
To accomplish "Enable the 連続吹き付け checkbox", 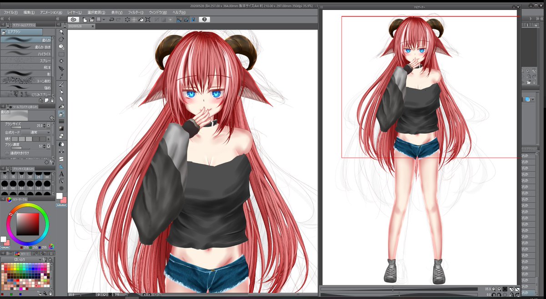I will coord(7,153).
